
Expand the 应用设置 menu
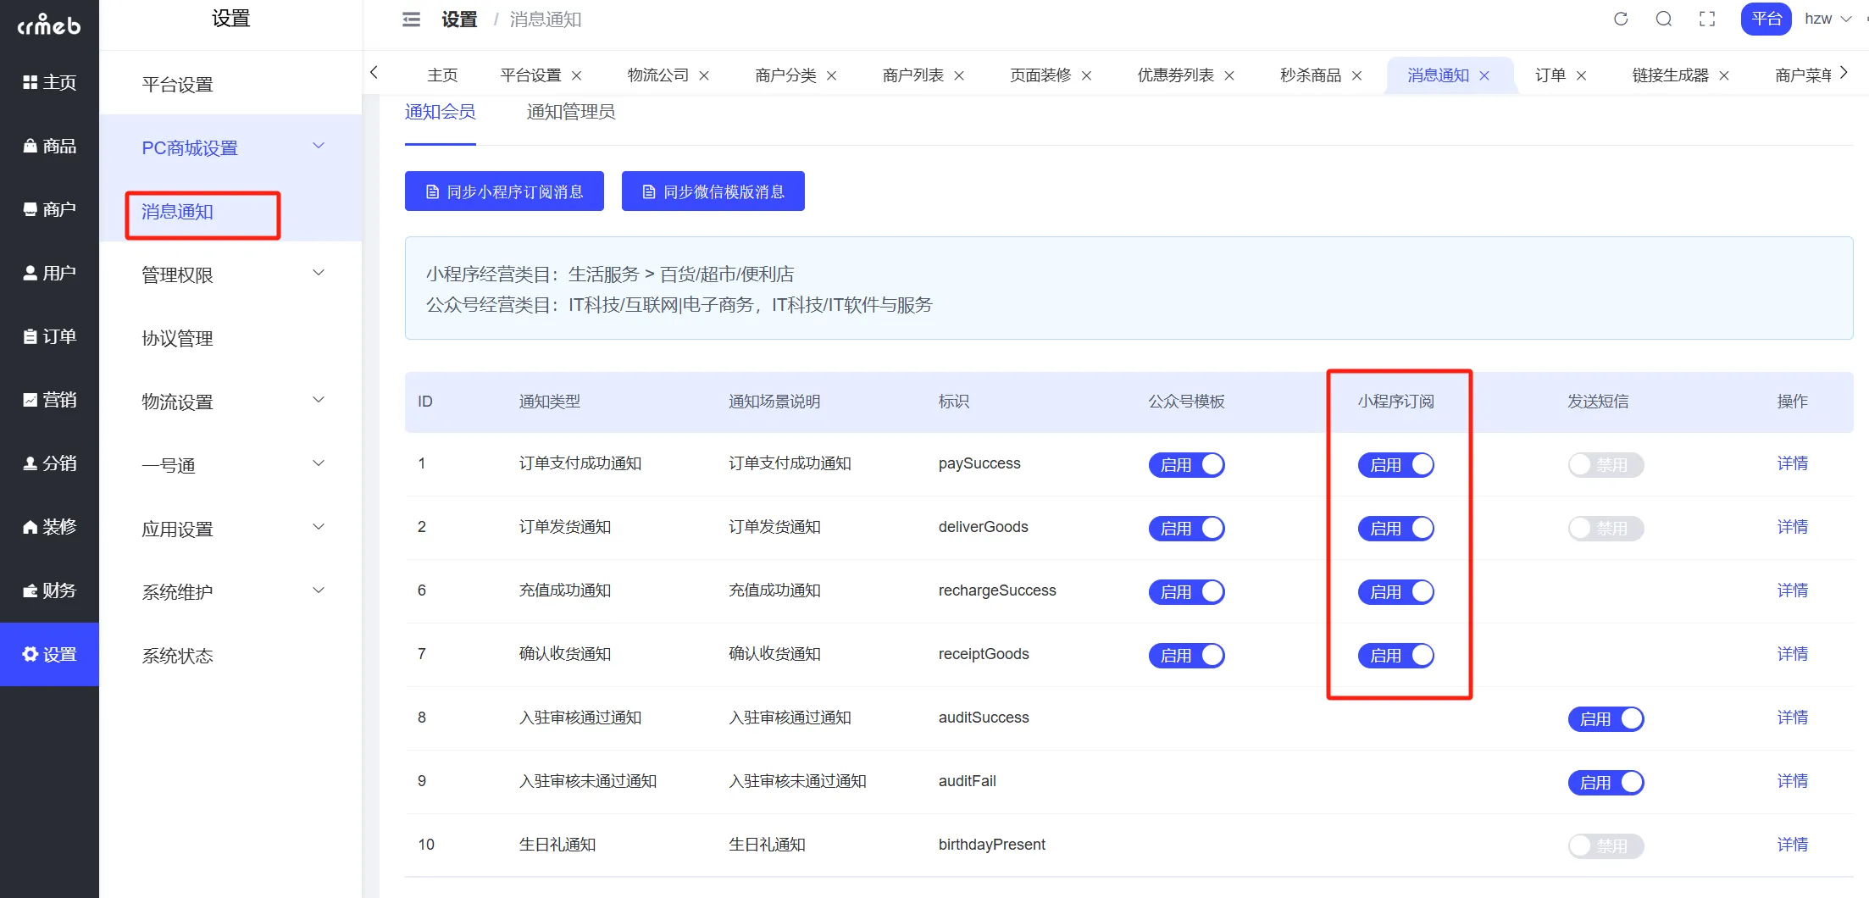coord(230,529)
